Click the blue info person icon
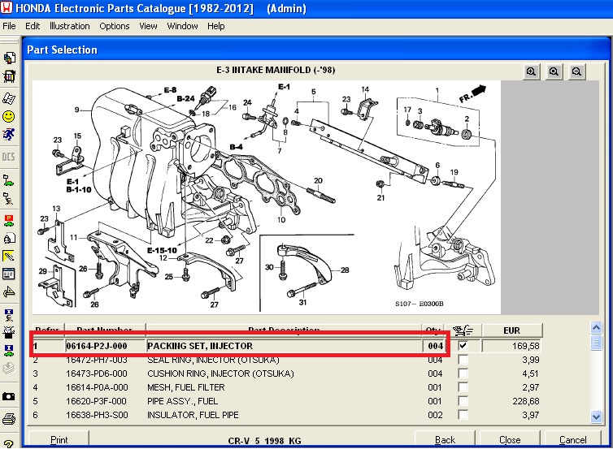This screenshot has width=613, height=449. tap(9, 315)
